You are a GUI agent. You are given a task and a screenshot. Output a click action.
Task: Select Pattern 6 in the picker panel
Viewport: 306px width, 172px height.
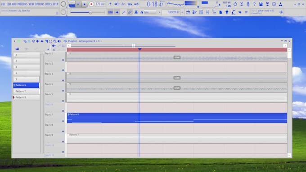click(26, 85)
